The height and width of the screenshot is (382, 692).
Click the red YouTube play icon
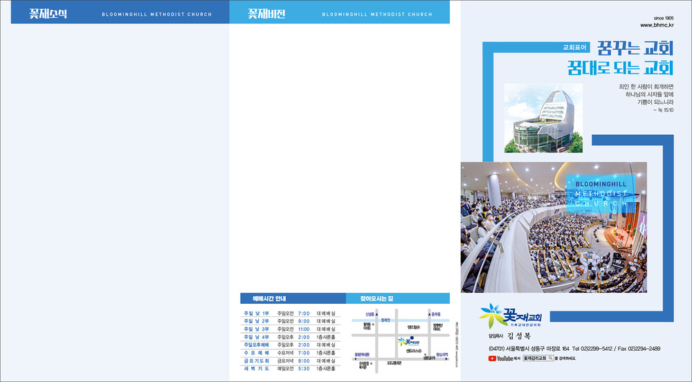[x=492, y=358]
